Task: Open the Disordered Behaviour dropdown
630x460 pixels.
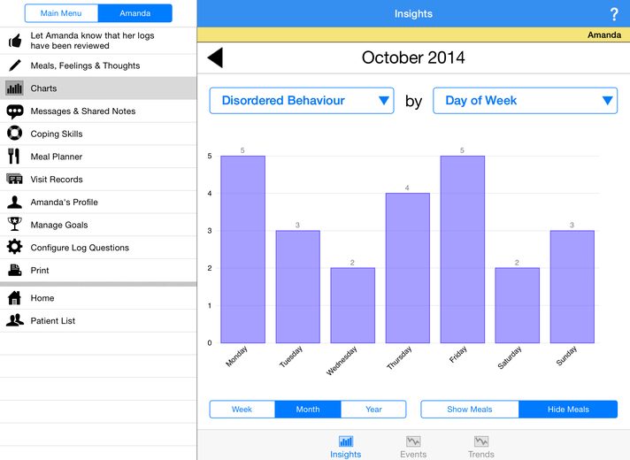Action: 302,101
